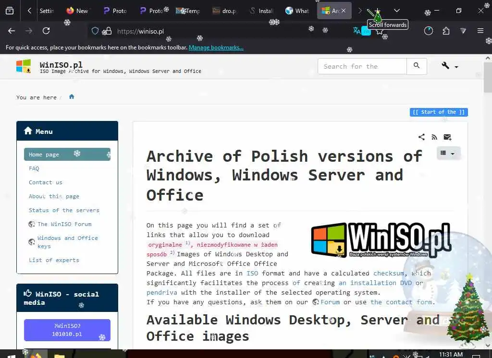Click the share icon above the article

(421, 137)
